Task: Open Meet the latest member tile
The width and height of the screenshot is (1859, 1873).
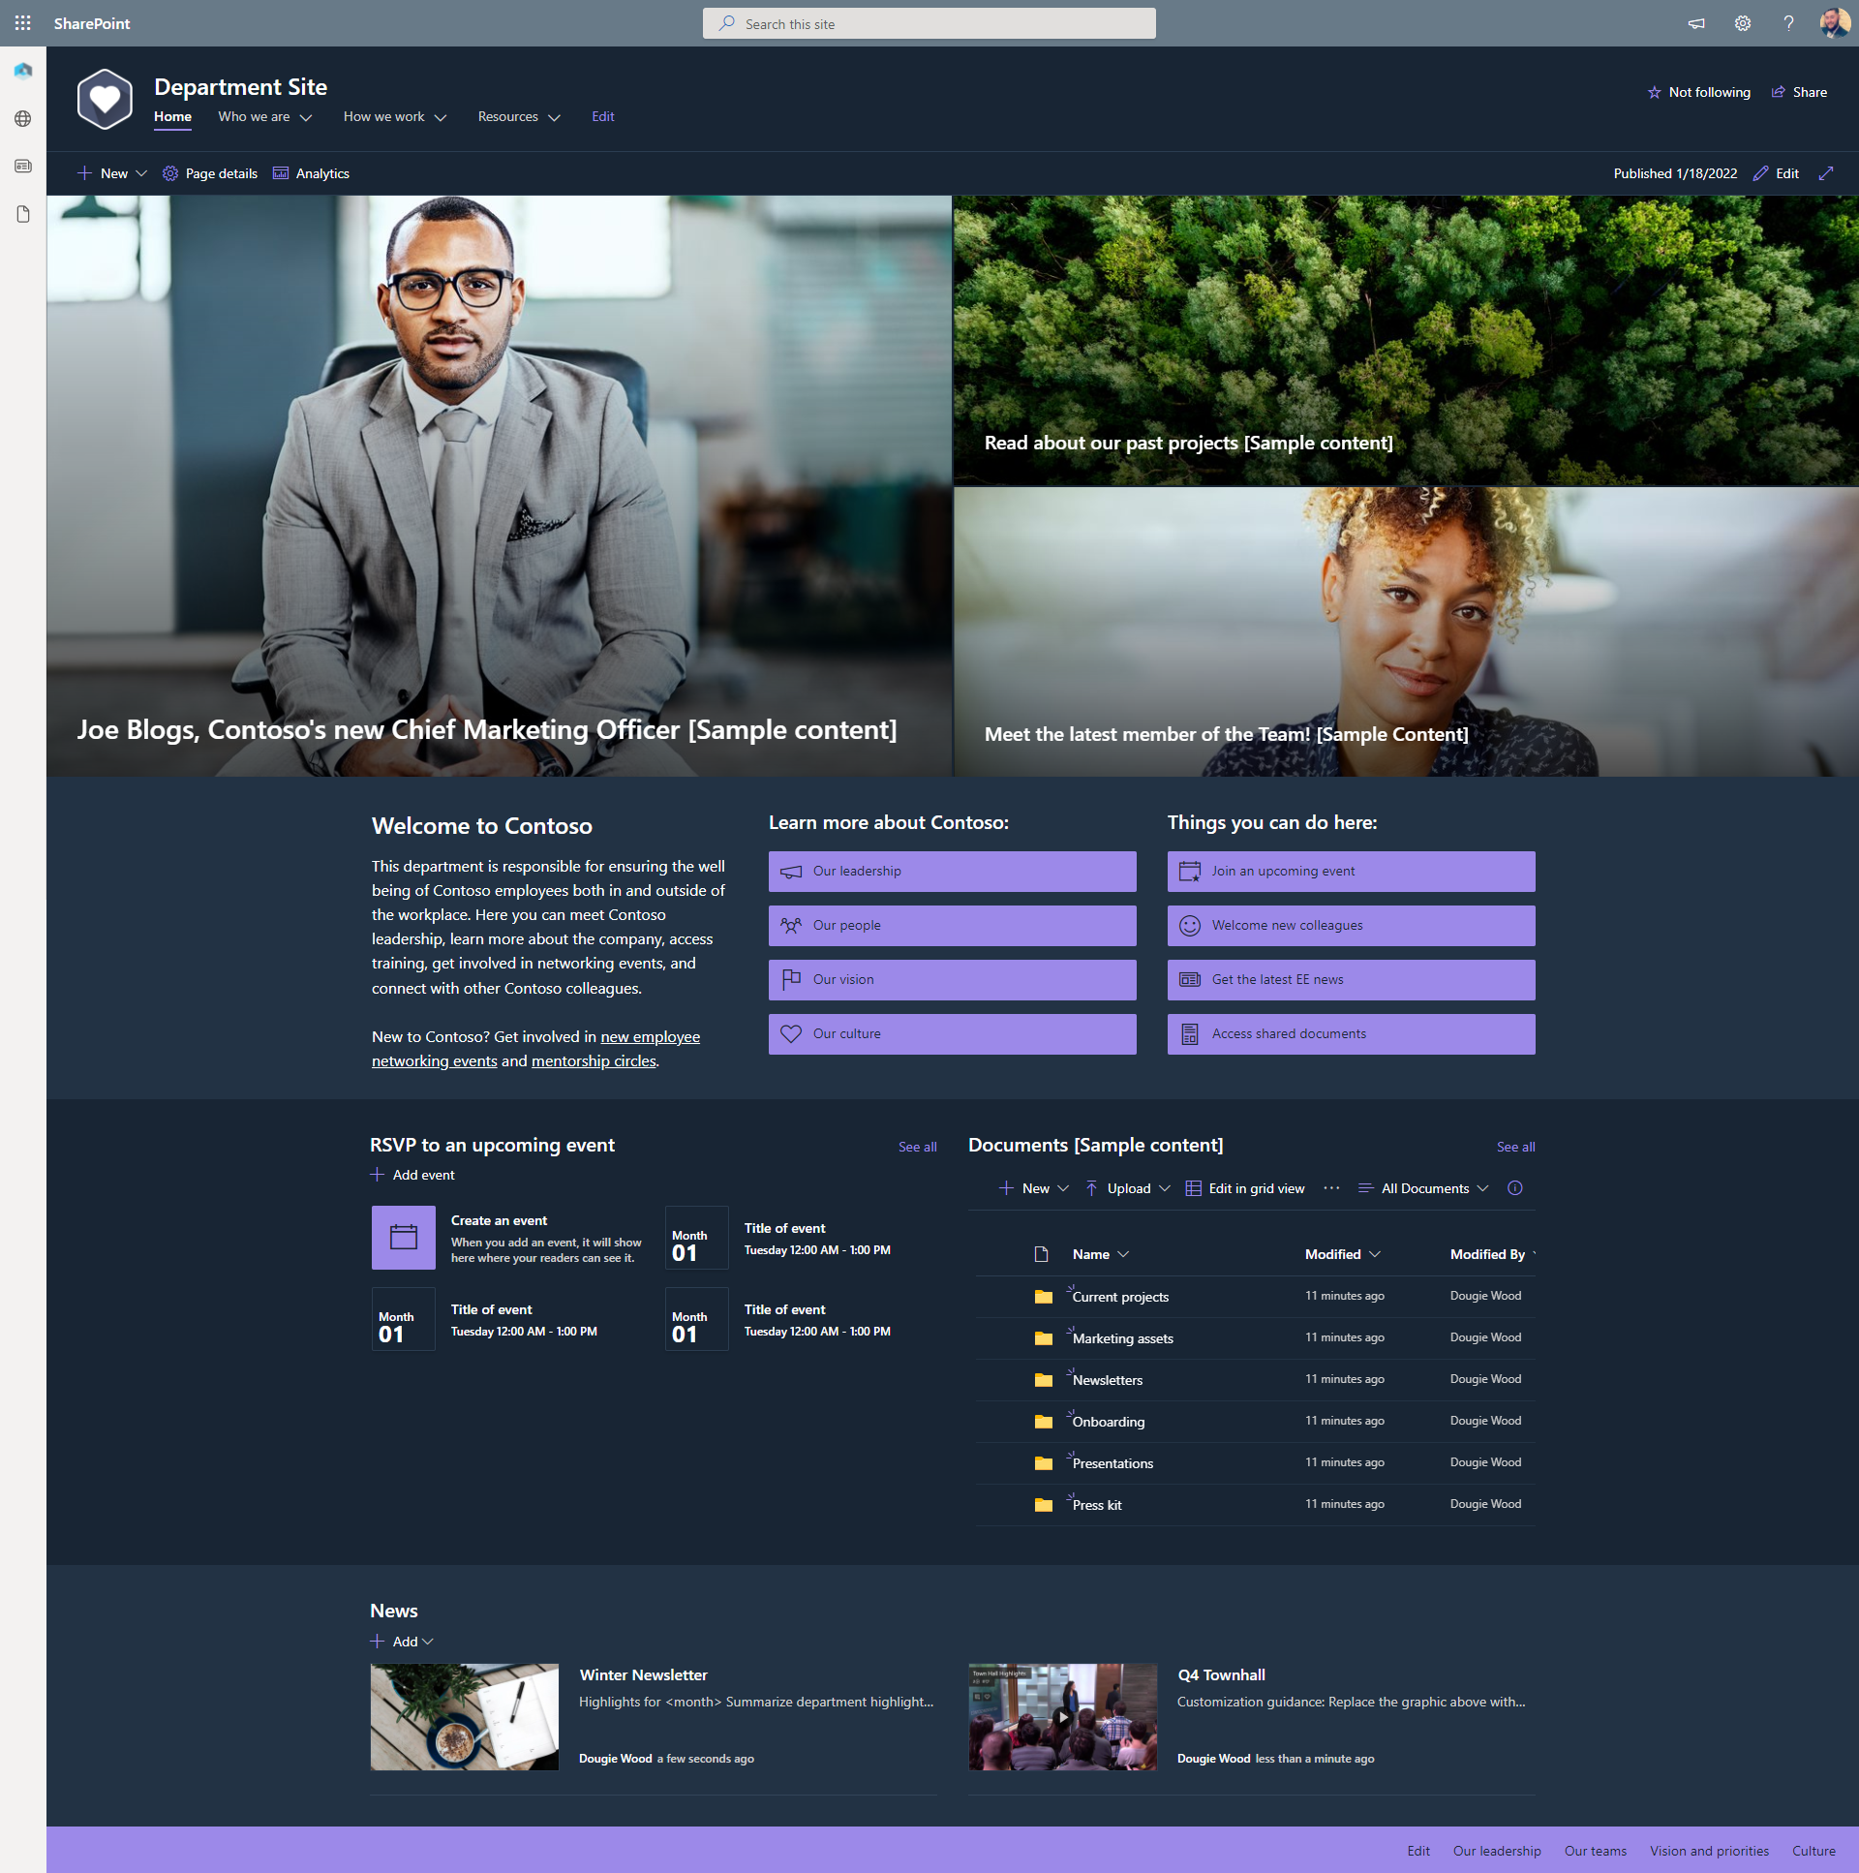Action: pos(1407,632)
